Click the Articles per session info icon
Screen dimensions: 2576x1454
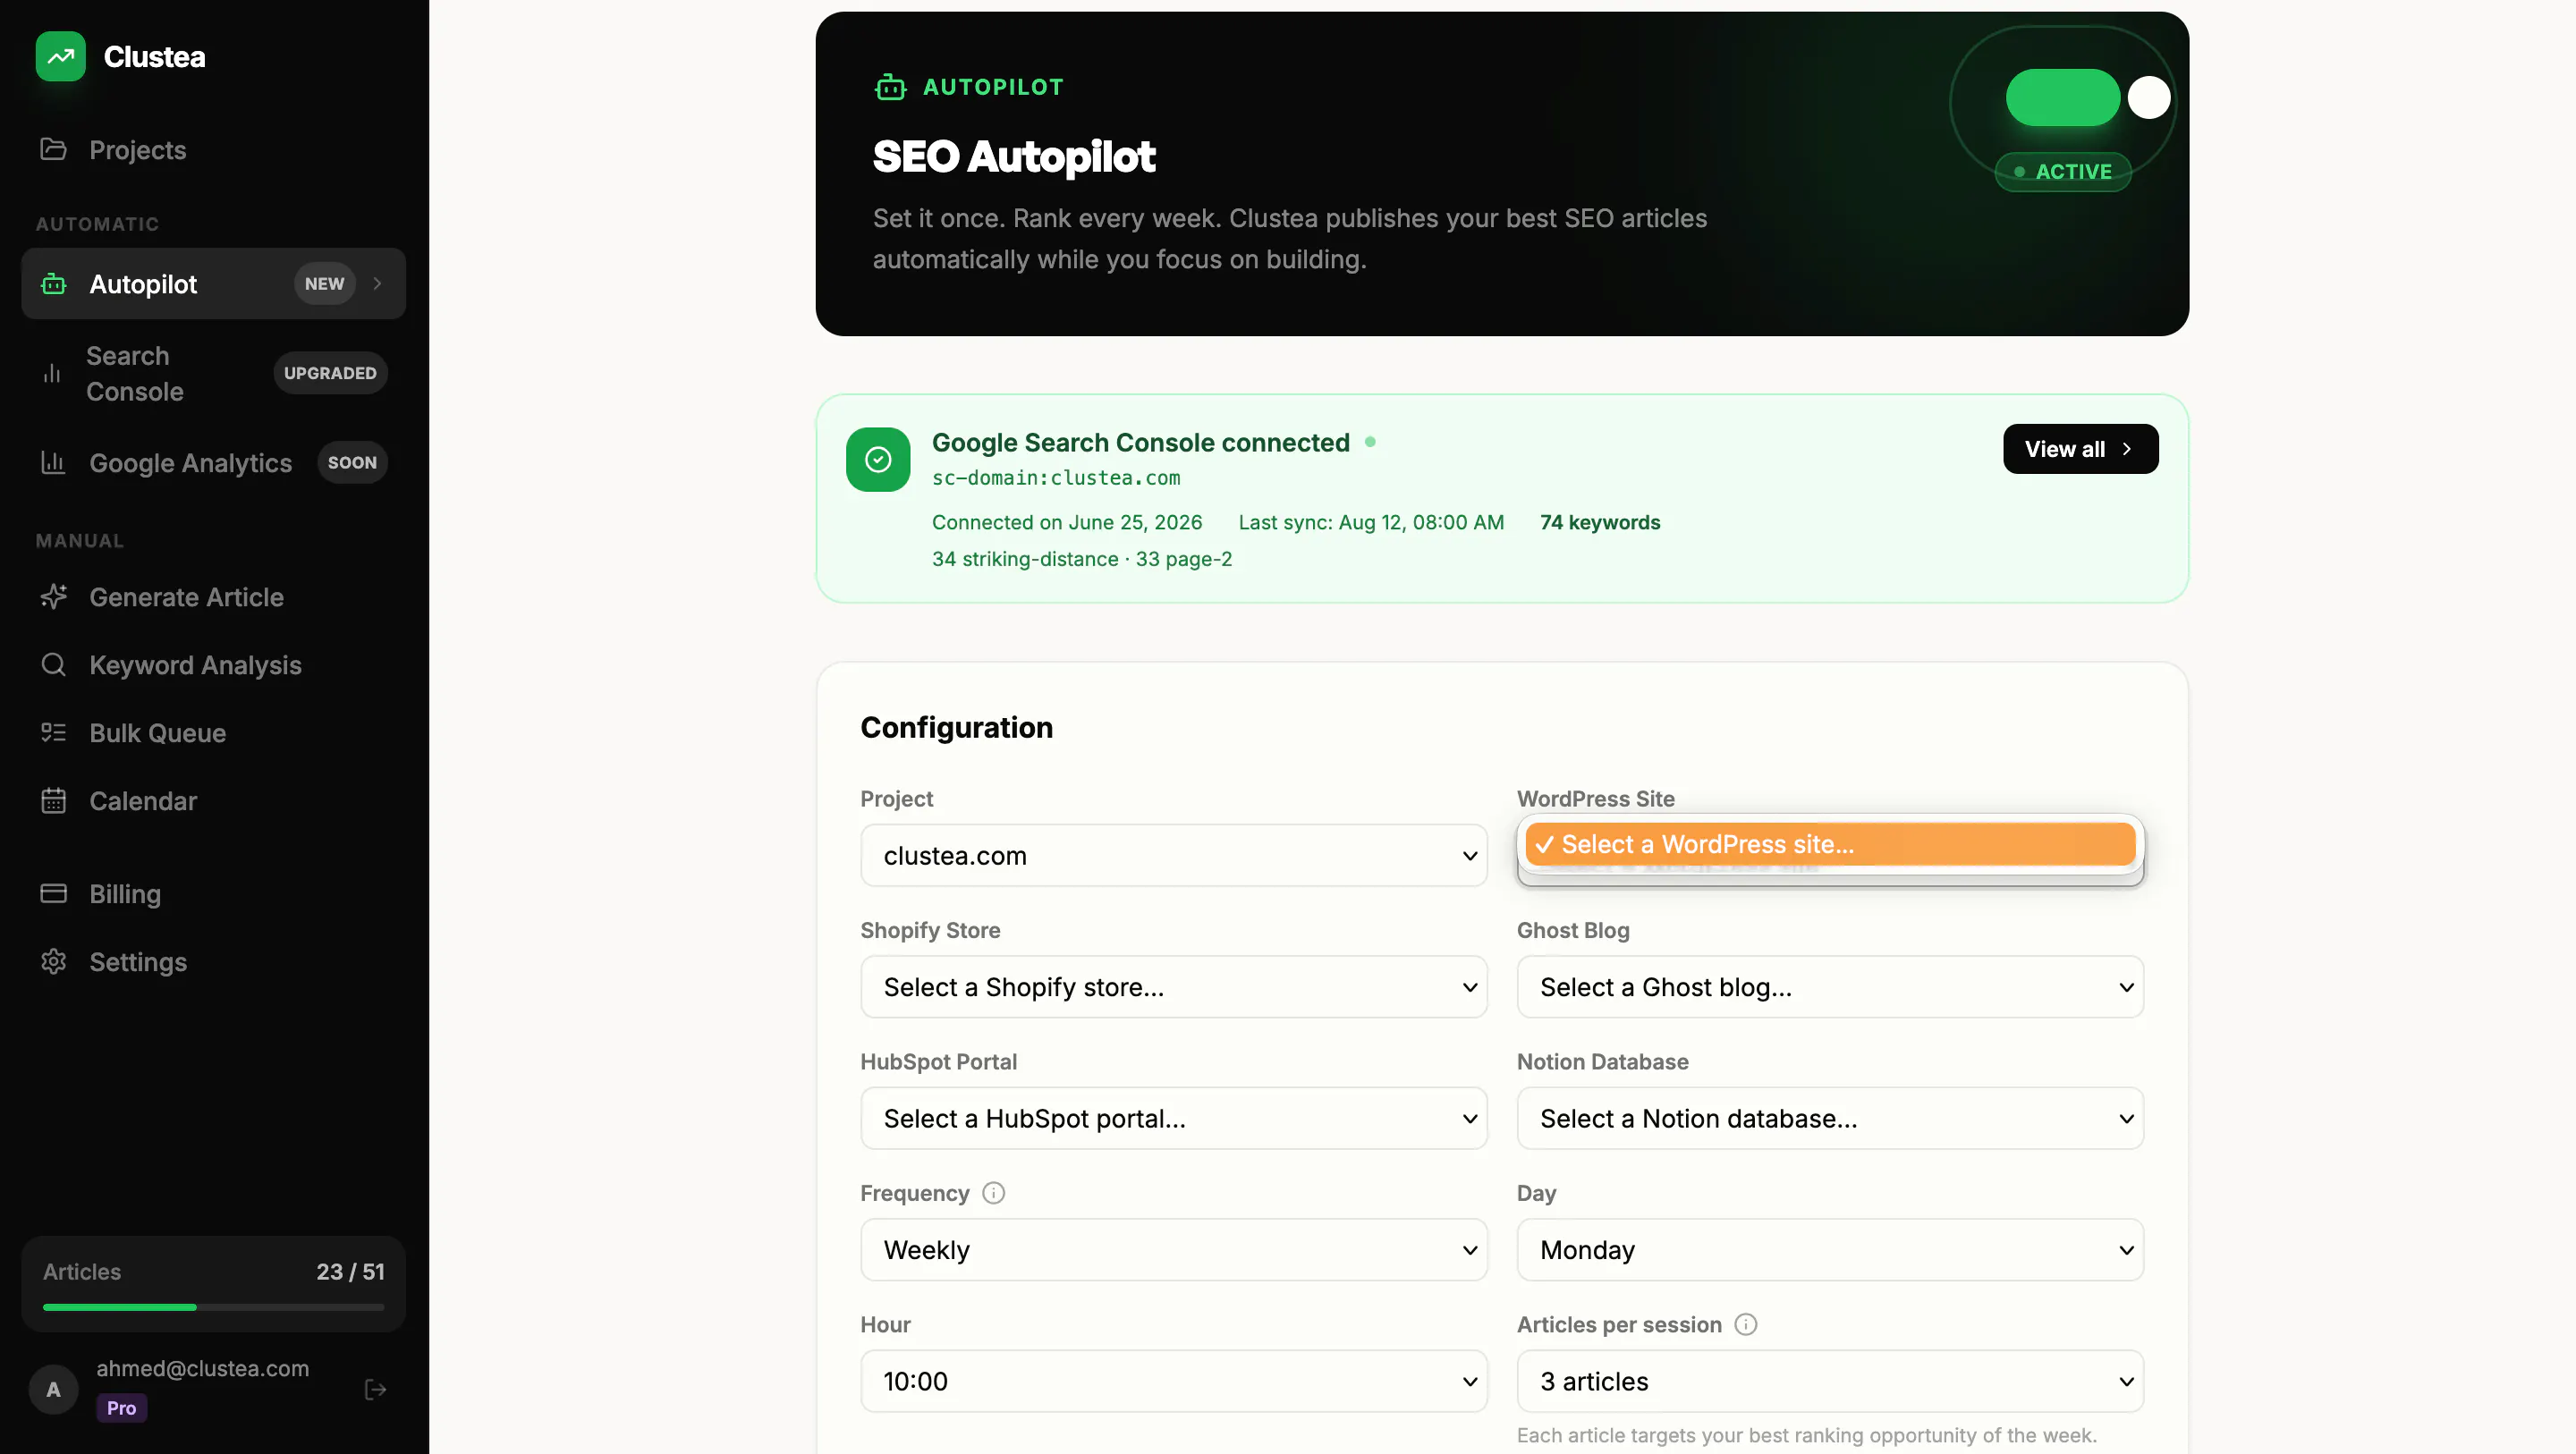pos(1746,1325)
